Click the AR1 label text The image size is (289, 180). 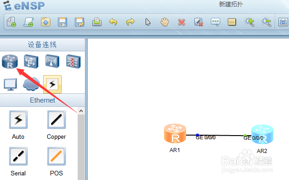click(175, 150)
